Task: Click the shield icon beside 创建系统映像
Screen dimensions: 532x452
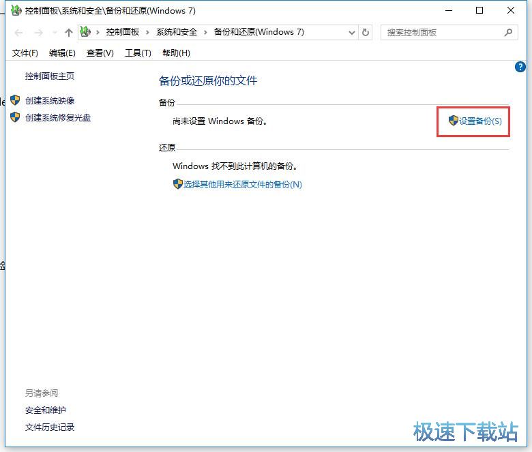Action: point(15,100)
